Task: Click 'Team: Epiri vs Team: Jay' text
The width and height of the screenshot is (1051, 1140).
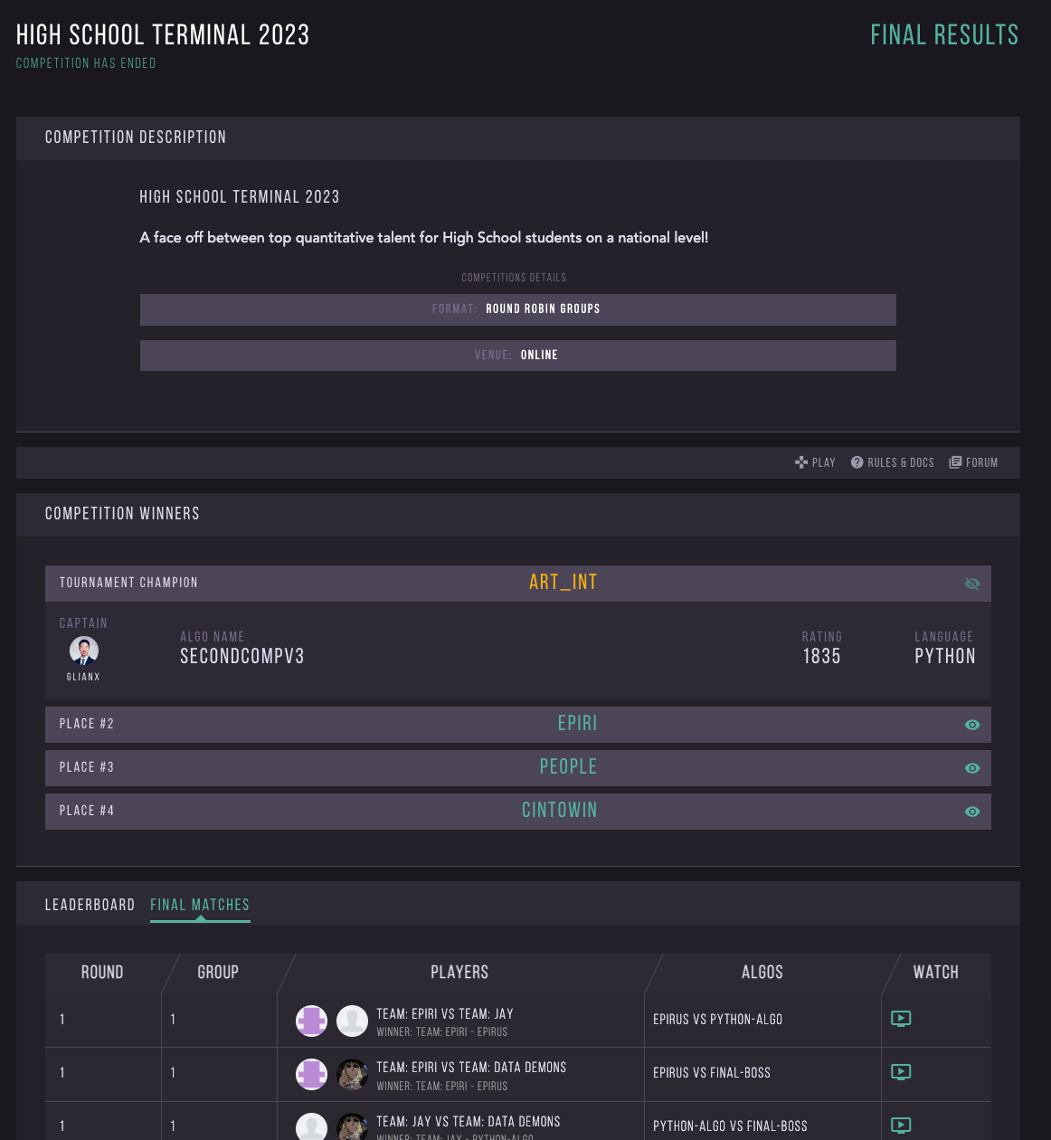Action: click(445, 1013)
